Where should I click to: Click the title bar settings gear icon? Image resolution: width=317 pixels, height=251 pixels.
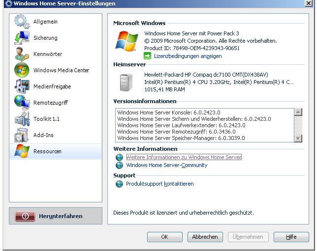pyautogui.click(x=8, y=3)
